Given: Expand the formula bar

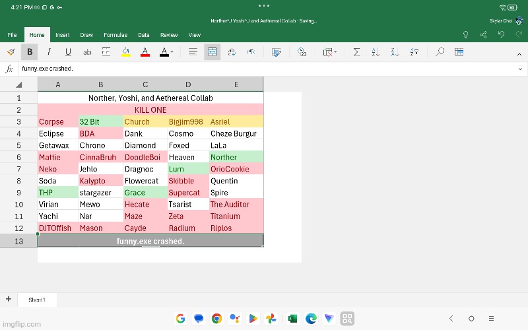Looking at the screenshot, I should coord(520,69).
